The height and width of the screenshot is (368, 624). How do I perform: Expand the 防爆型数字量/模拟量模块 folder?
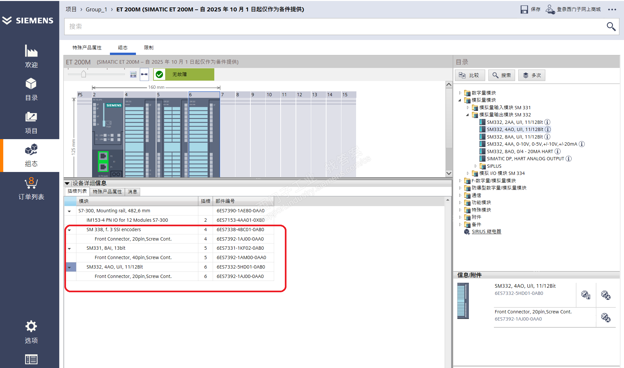coord(460,188)
